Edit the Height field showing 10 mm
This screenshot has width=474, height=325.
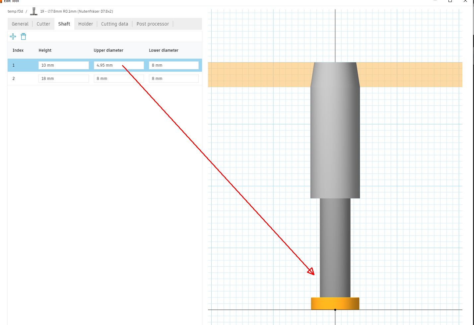coord(63,65)
